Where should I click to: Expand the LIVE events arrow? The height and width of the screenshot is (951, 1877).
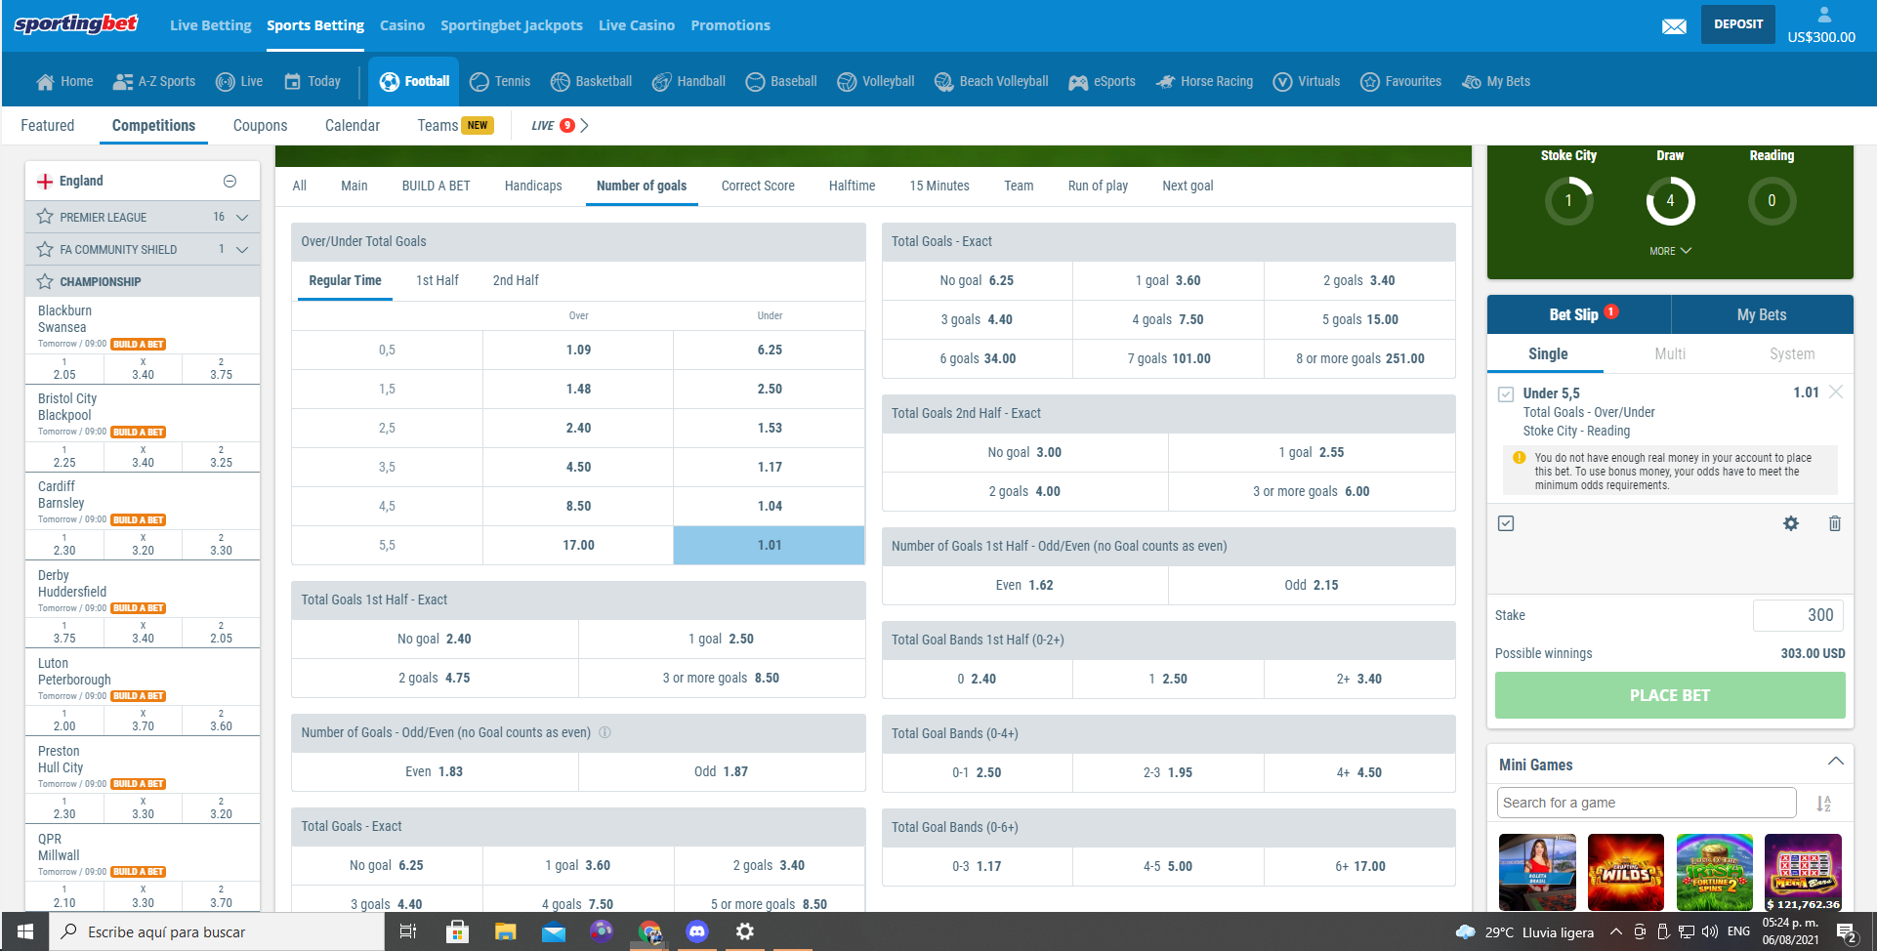(x=584, y=125)
